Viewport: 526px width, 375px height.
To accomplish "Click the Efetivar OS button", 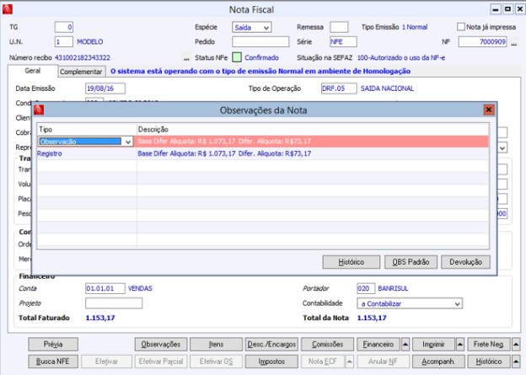I will (216, 362).
